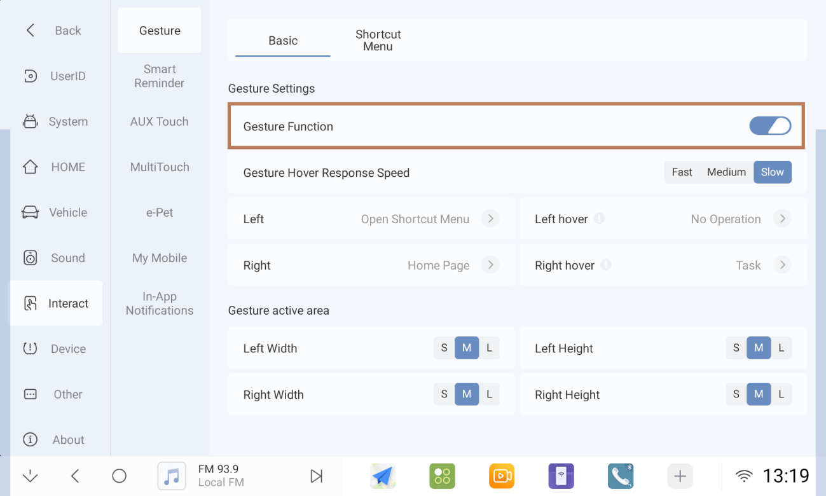The width and height of the screenshot is (826, 496).
Task: Set Right Height to S
Action: (x=736, y=394)
